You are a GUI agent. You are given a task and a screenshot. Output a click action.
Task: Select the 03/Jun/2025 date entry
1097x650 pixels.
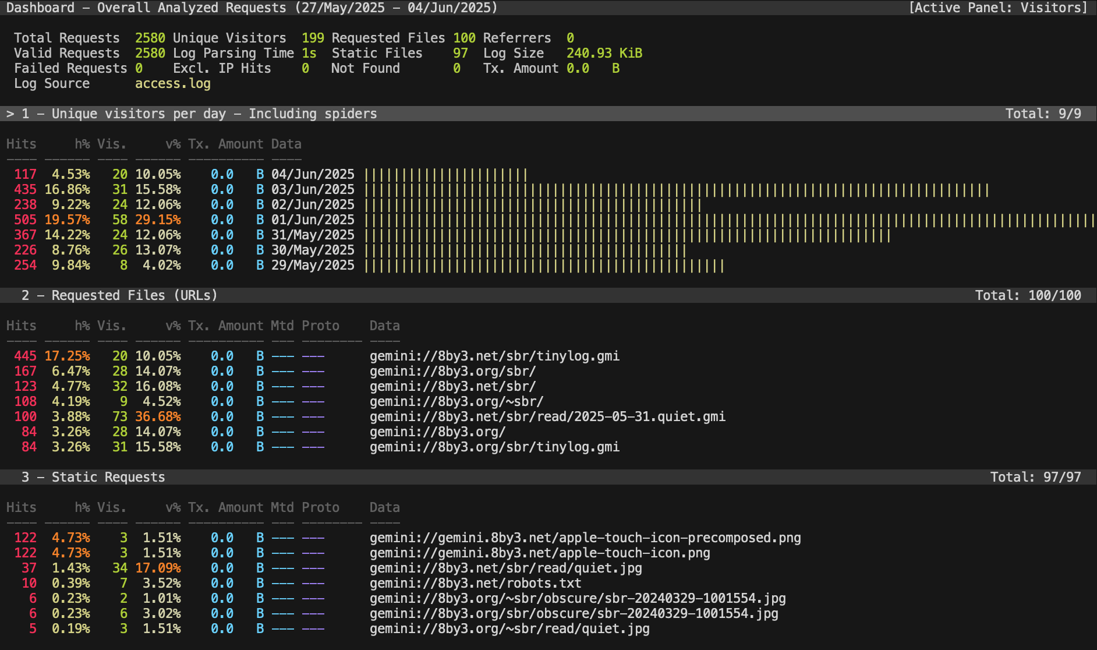(x=313, y=189)
